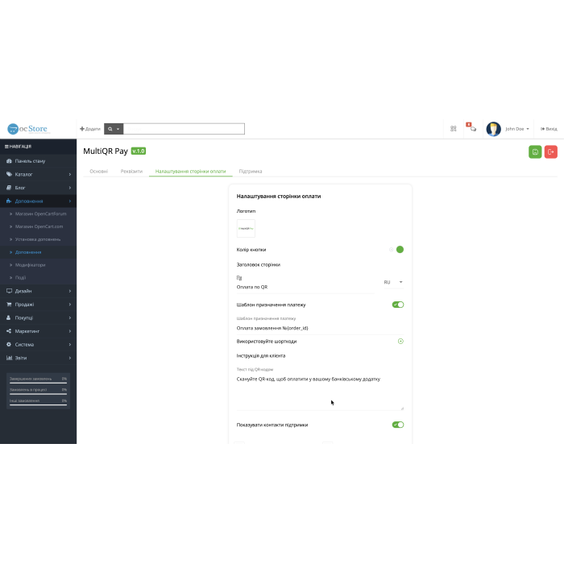This screenshot has height=564, width=564.
Task: Click the Покупці person icon
Action: (9, 317)
